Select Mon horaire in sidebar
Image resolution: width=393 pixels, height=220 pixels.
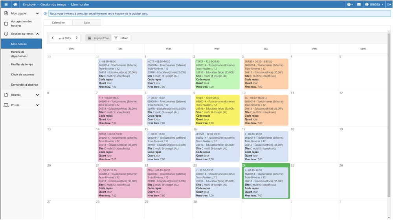coord(21,44)
